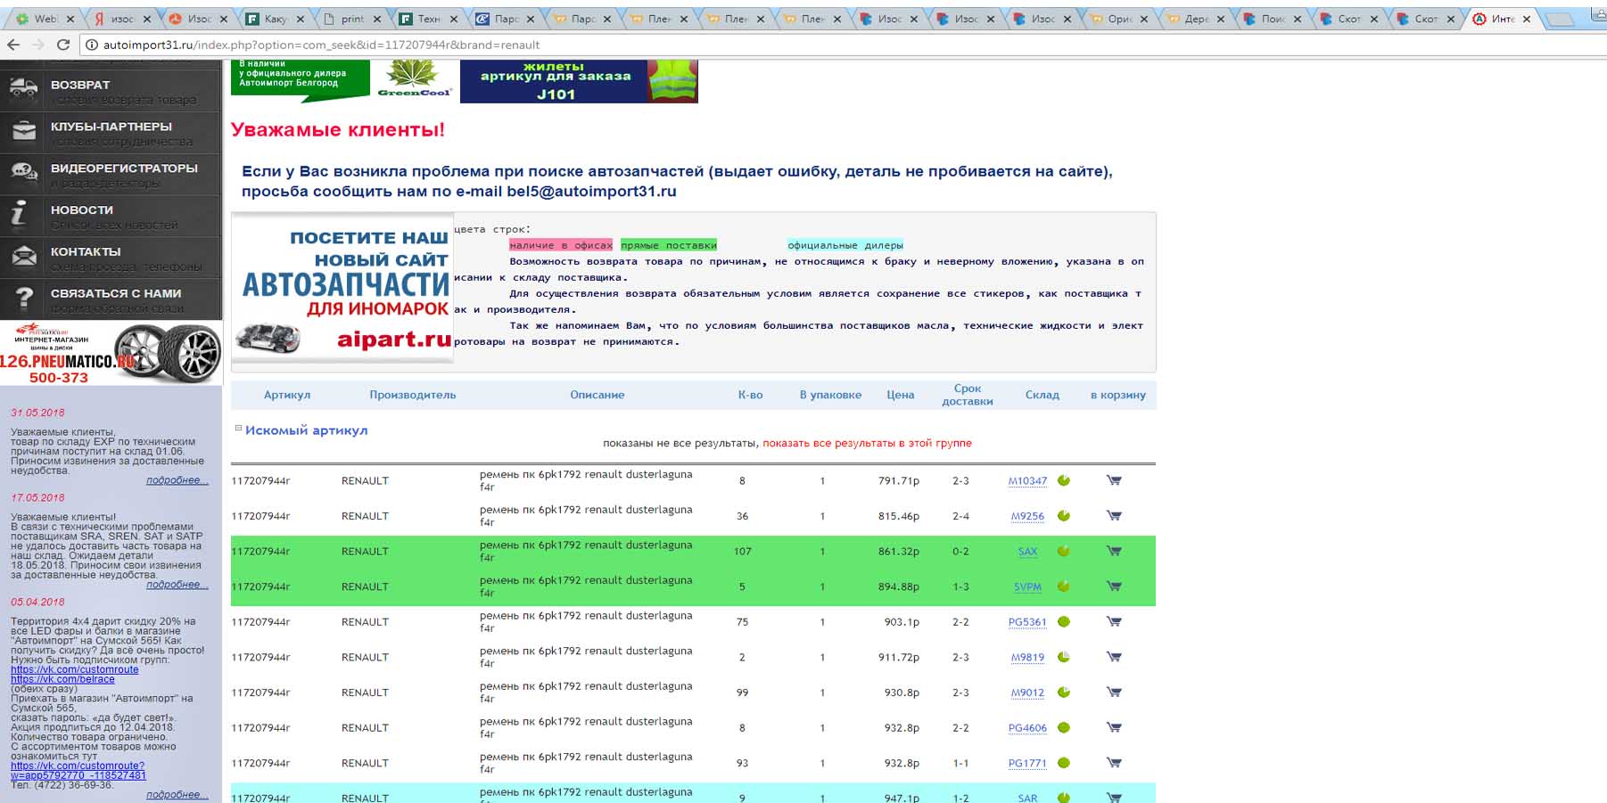Switch to the 'Каку' browser tab

click(276, 19)
